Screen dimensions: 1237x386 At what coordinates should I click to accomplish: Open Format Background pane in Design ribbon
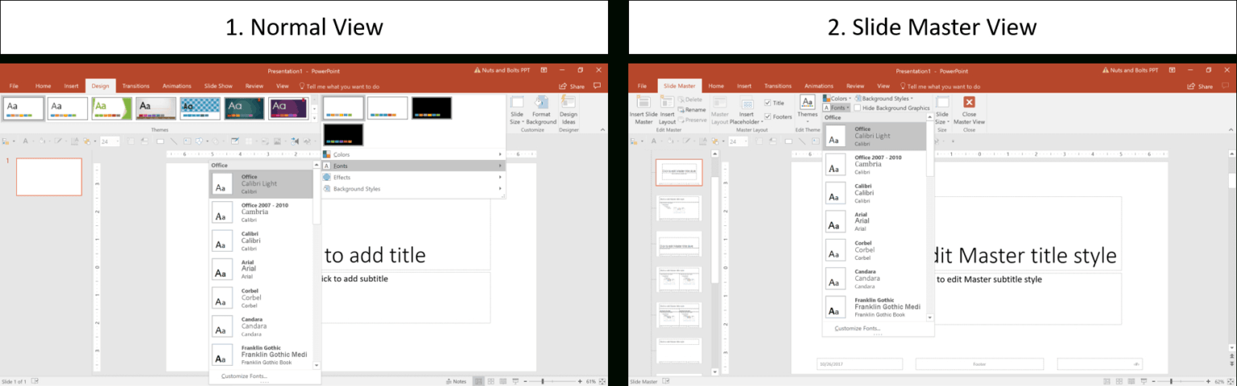(x=541, y=104)
